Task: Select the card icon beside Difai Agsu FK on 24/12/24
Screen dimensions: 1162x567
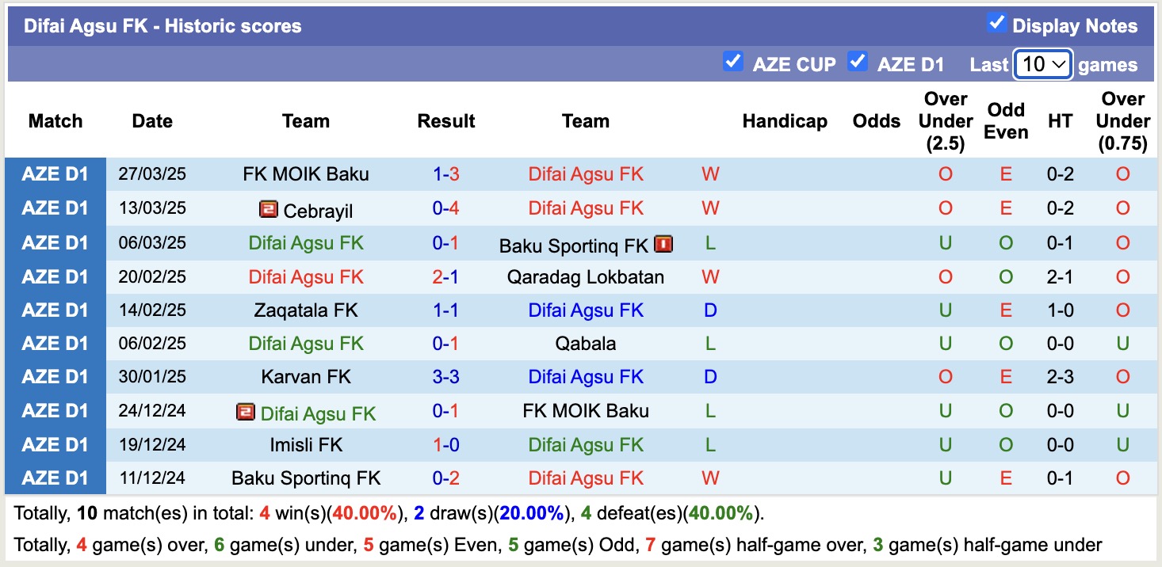Action: 246,411
